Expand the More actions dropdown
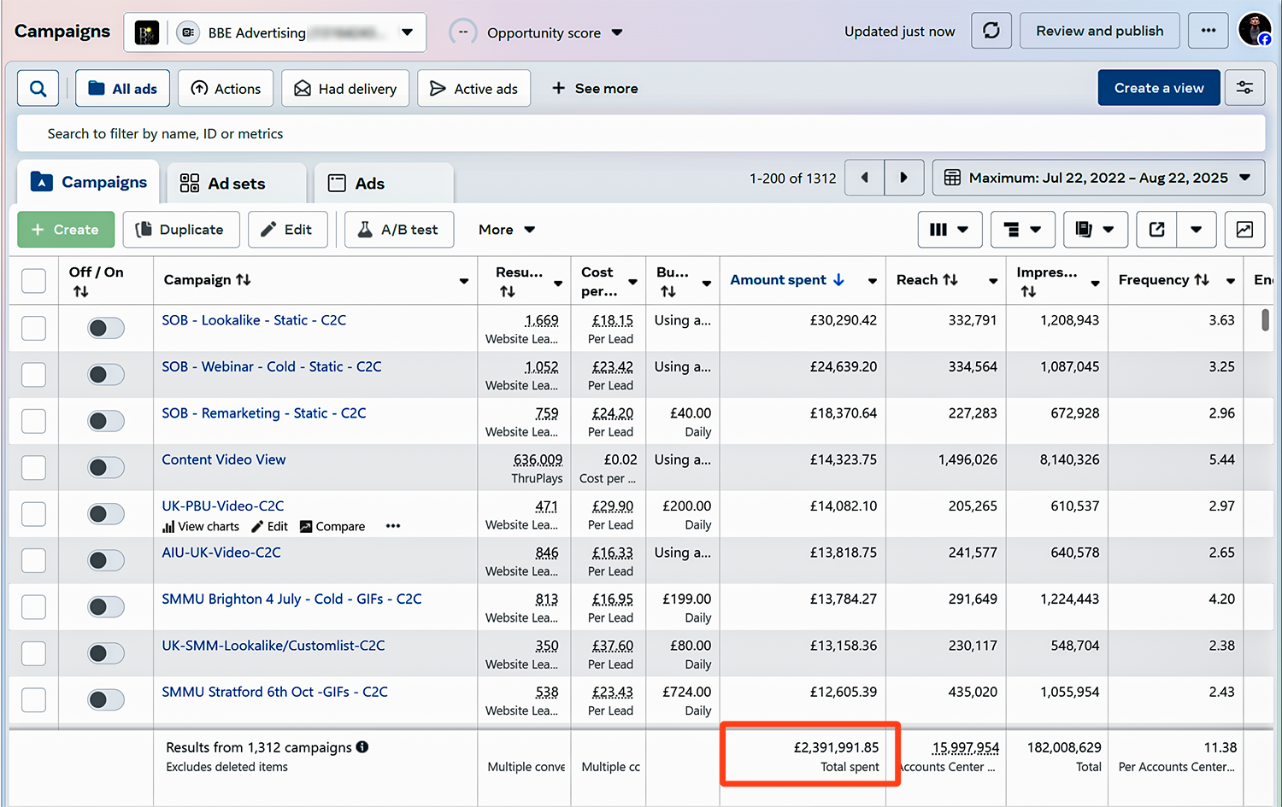Viewport: 1282px width, 807px height. (x=507, y=230)
